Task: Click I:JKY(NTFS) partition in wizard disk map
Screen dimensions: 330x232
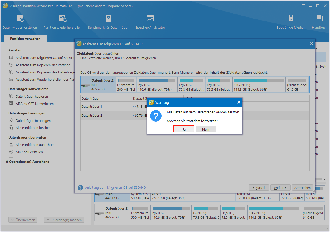Action: [259, 85]
